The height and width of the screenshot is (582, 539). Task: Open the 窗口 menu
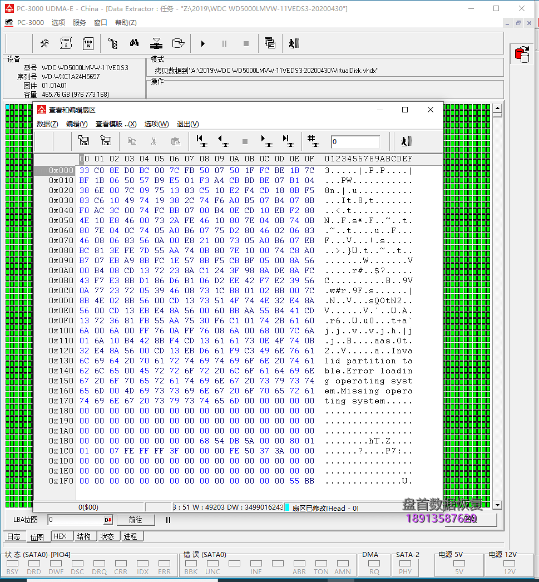point(101,23)
